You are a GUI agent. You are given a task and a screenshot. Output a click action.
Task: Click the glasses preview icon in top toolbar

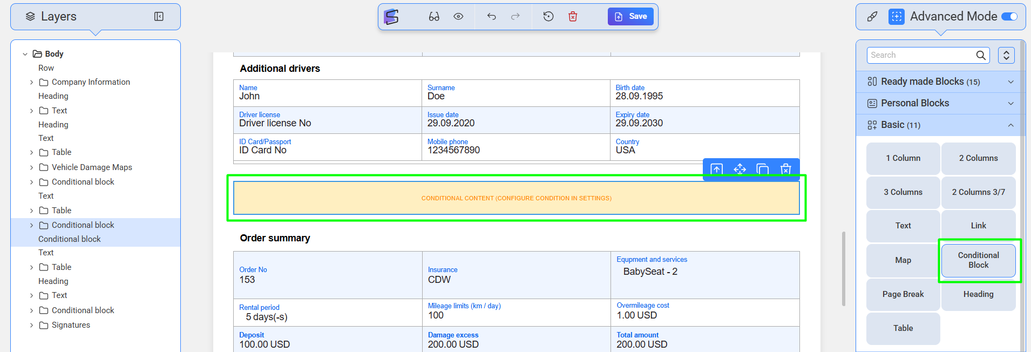click(434, 17)
